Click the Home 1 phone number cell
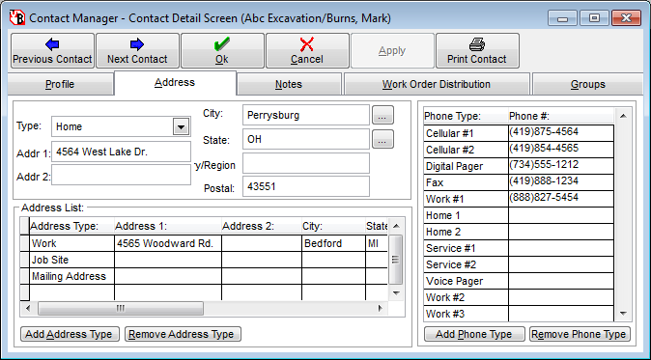The width and height of the screenshot is (651, 360). pos(561,215)
